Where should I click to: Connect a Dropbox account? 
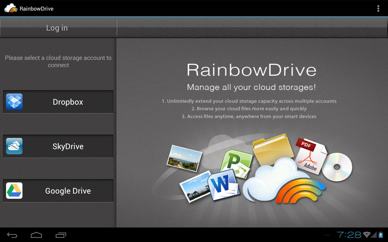[58, 102]
